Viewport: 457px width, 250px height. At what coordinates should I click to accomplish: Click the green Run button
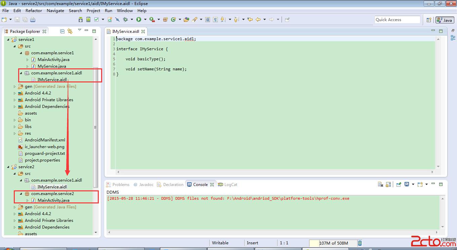tap(138, 20)
